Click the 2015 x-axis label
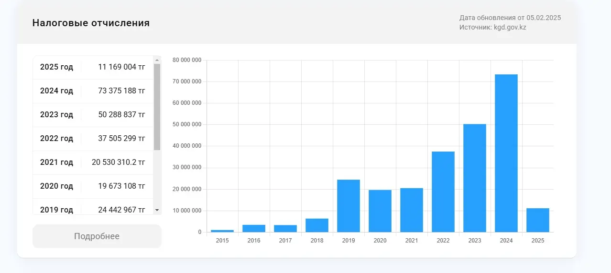 pyautogui.click(x=222, y=241)
